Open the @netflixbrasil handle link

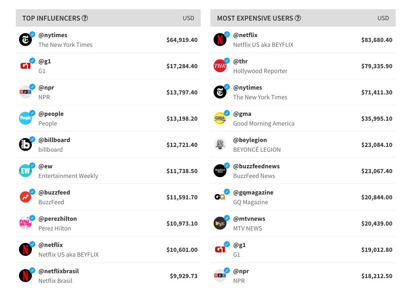coord(59,271)
